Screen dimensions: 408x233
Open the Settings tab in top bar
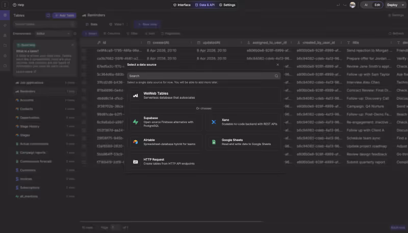tap(227, 5)
